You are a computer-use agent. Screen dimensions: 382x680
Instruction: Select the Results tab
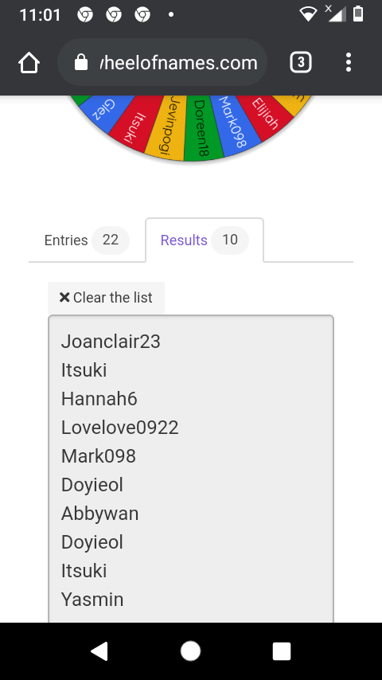[x=205, y=240]
